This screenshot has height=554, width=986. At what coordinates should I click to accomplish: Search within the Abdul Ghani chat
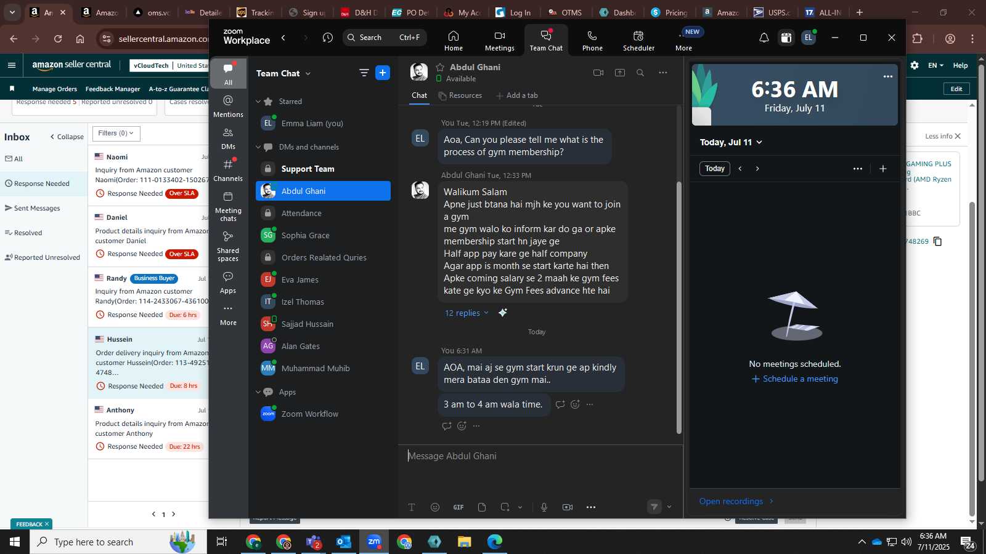(640, 73)
